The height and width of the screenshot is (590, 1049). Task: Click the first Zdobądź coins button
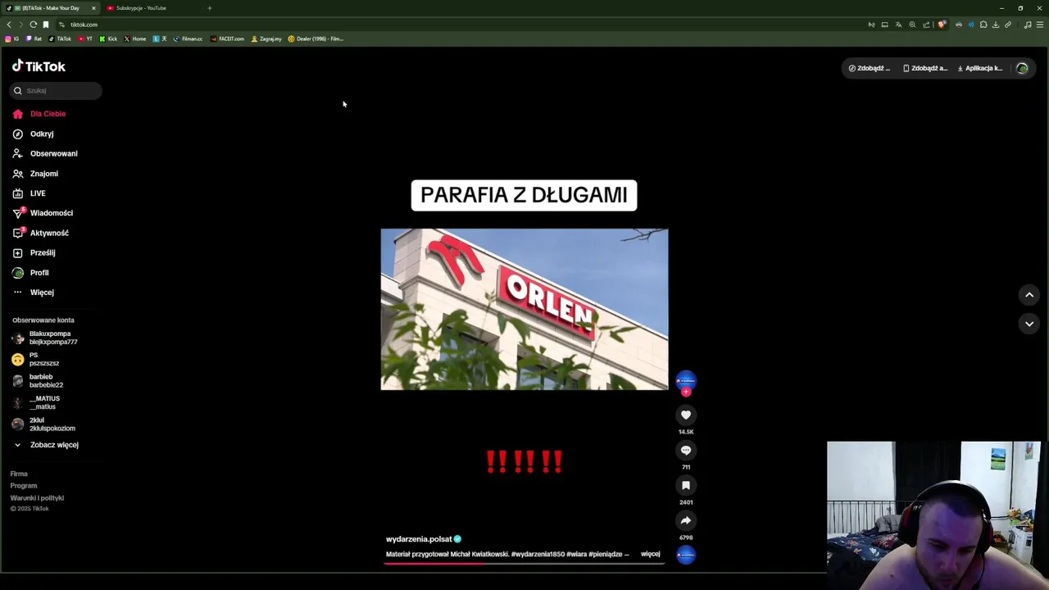[870, 68]
